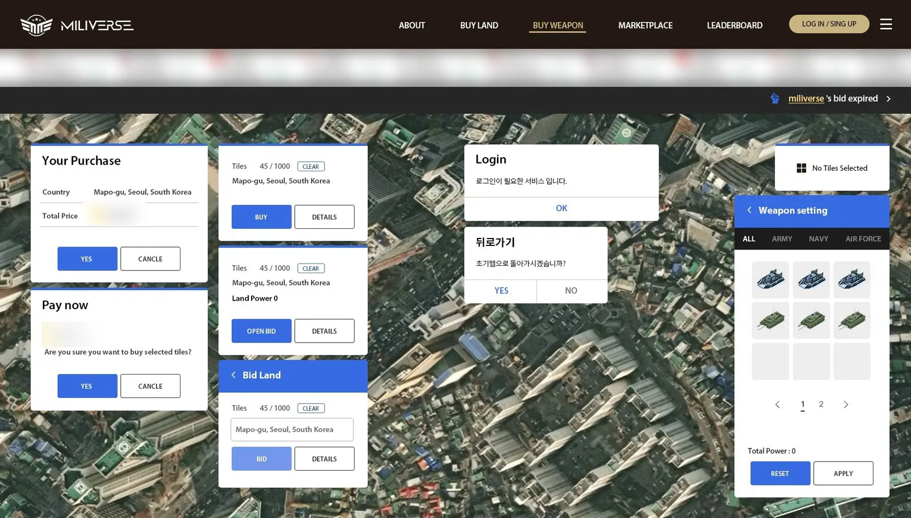Select the first navy ship weapon
911x518 pixels.
tap(770, 279)
